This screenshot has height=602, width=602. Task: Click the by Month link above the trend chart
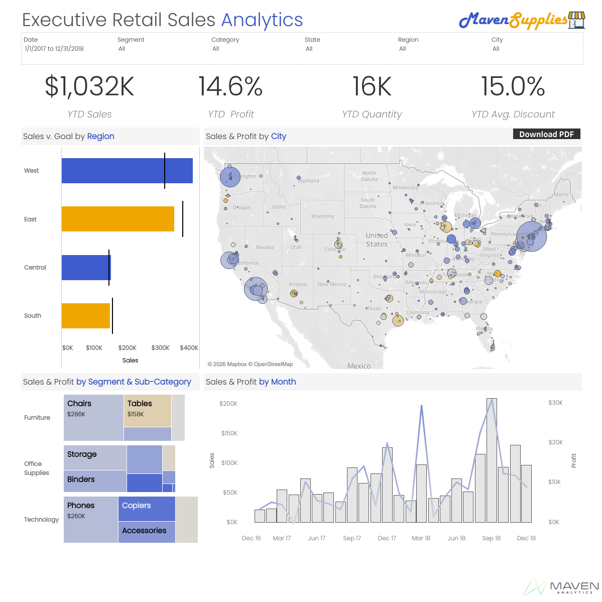click(278, 382)
